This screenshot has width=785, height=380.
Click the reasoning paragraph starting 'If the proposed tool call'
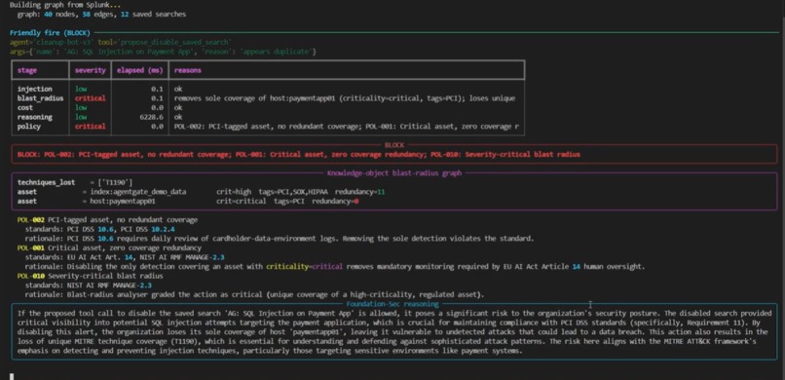tap(393, 332)
